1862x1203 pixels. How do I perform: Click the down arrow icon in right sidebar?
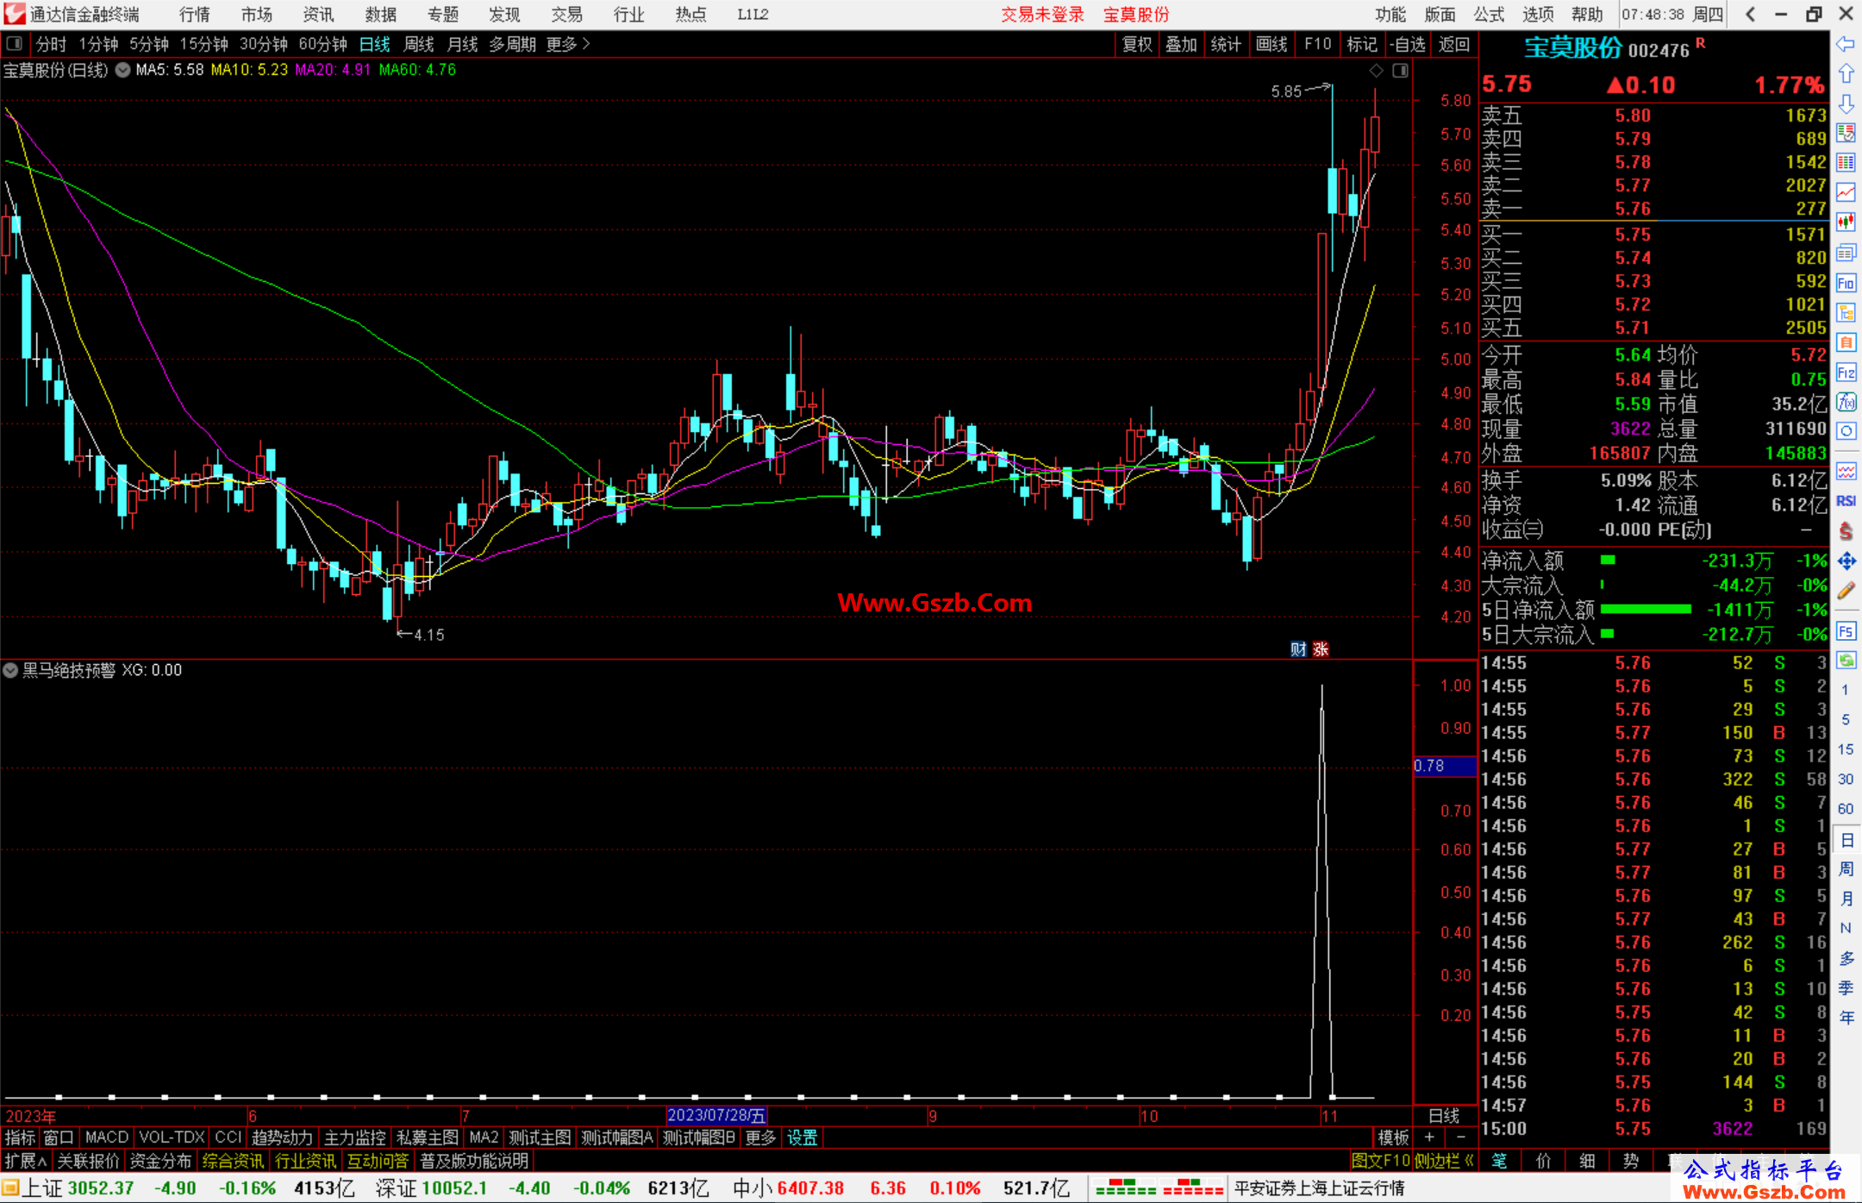pos(1846,103)
